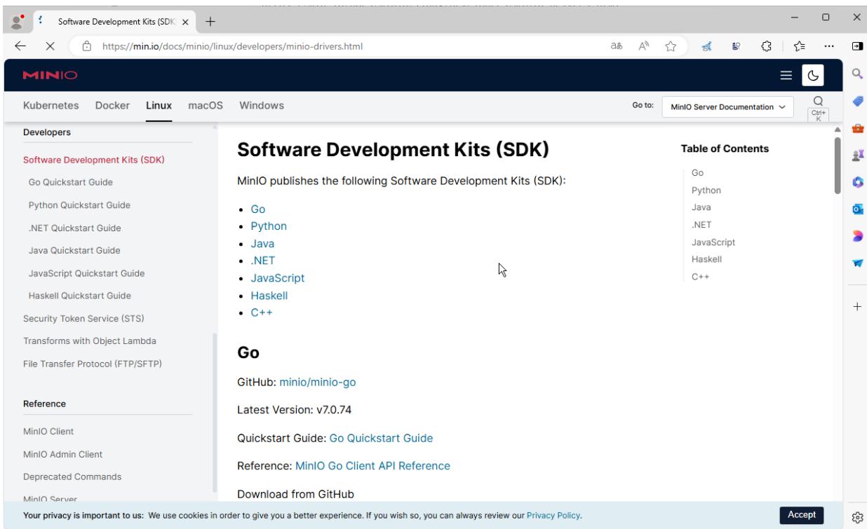Jump to Haskell in the SDK bullet list
Image resolution: width=867 pixels, height=529 pixels.
tap(269, 296)
